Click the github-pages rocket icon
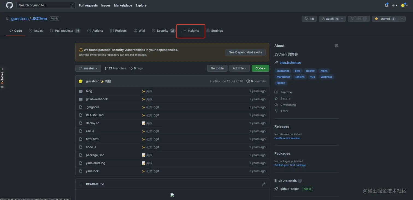Image resolution: width=413 pixels, height=200 pixels. [x=276, y=189]
